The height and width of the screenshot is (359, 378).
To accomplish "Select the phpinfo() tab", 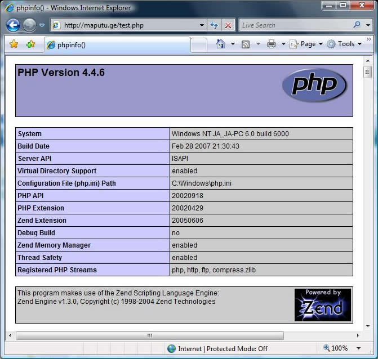I will click(117, 45).
